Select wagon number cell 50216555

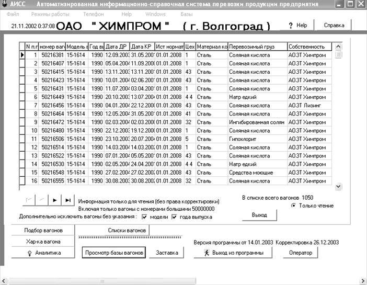pyautogui.click(x=52, y=181)
